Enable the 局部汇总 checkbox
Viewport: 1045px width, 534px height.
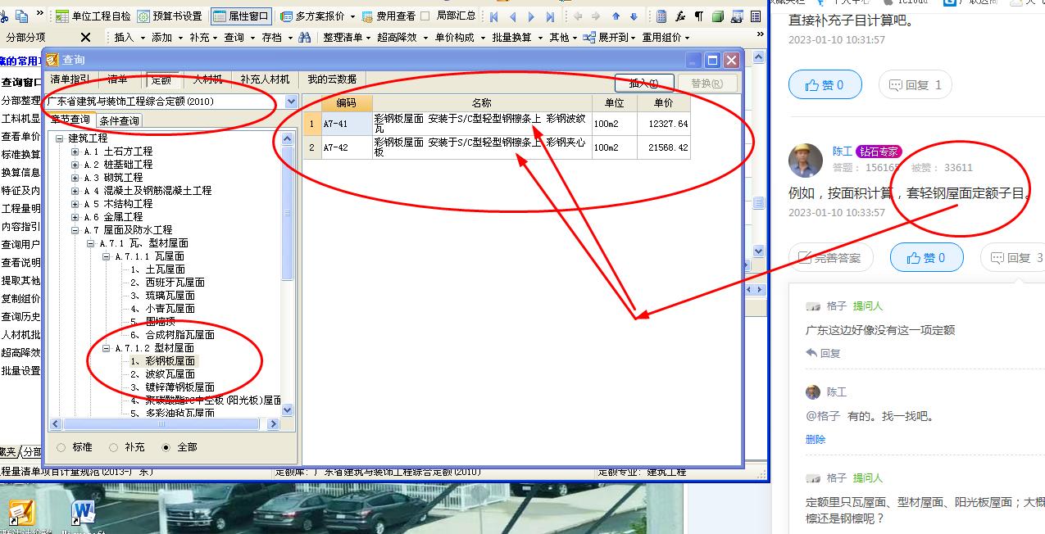(425, 16)
